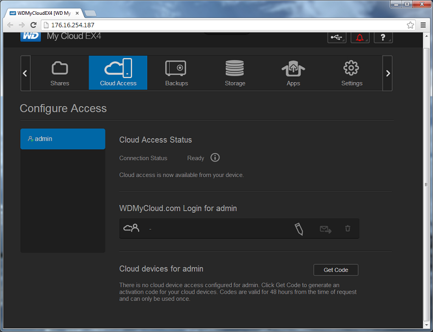The width and height of the screenshot is (433, 332).
Task: Click the 'Ready' connection status text
Action: click(196, 158)
